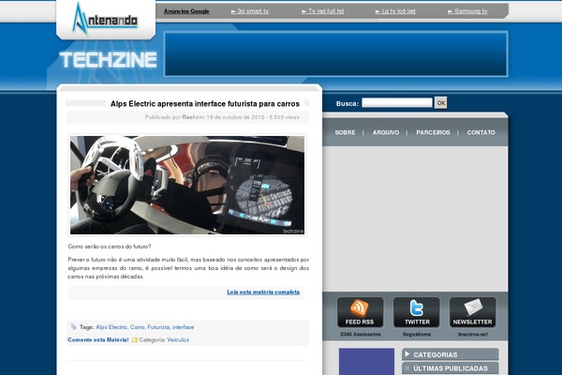The height and width of the screenshot is (375, 562).
Task: Expand the Categorias section arrow
Action: coord(407,354)
